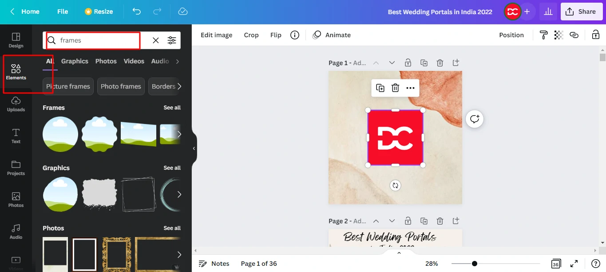Screen dimensions: 606x272
Task: Move Page 2 down with chevron
Action: (x=392, y=221)
